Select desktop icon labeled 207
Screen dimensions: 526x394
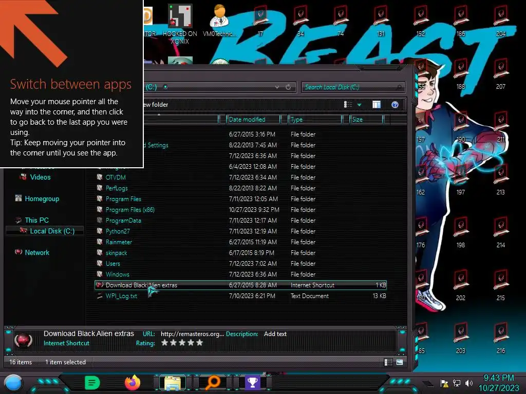pos(500,74)
